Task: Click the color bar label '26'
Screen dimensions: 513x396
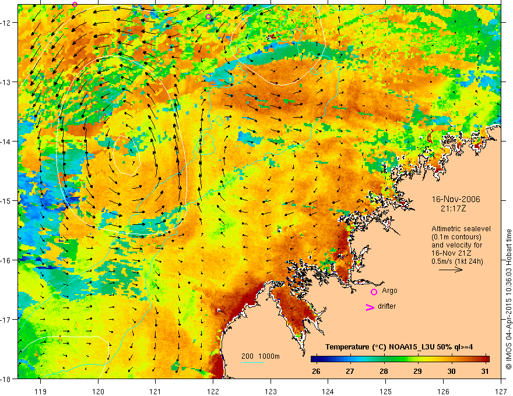Action: 316,371
